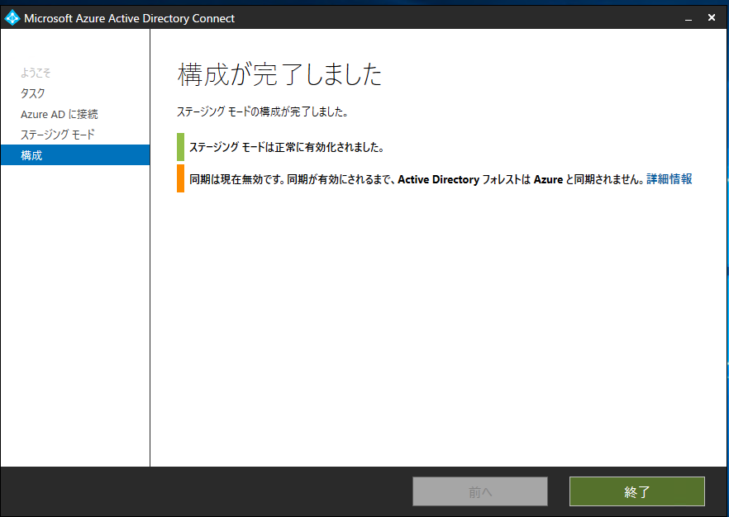Select the タスク step in sidebar
Image resolution: width=729 pixels, height=517 pixels.
coord(33,93)
